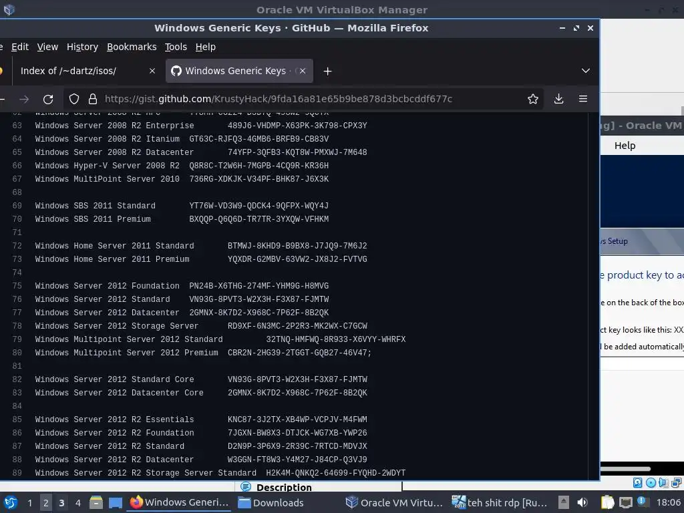Switch to workspace 4
This screenshot has height=513, width=684.
pos(77,503)
